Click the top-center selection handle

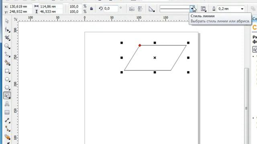point(155,43)
